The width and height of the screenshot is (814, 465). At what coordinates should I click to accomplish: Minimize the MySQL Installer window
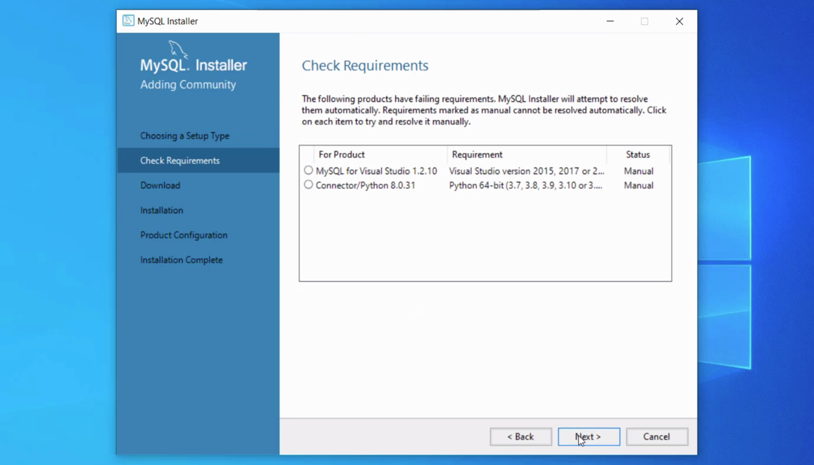[x=610, y=21]
